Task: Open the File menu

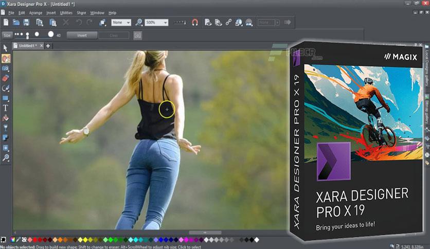Action: click(11, 13)
